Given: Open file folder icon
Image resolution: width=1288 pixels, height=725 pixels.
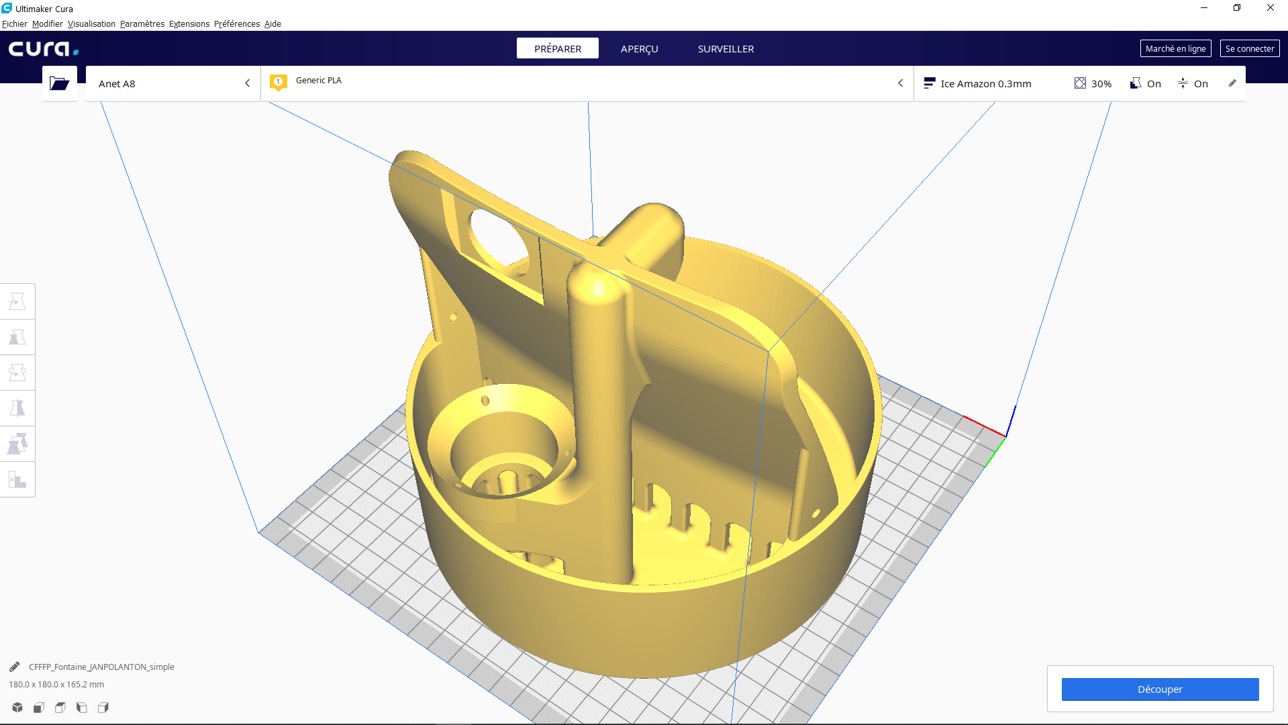Looking at the screenshot, I should coord(60,83).
